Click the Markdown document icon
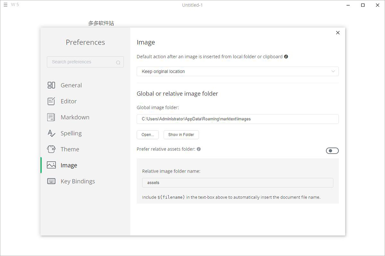The height and width of the screenshot is (256, 385). click(51, 117)
